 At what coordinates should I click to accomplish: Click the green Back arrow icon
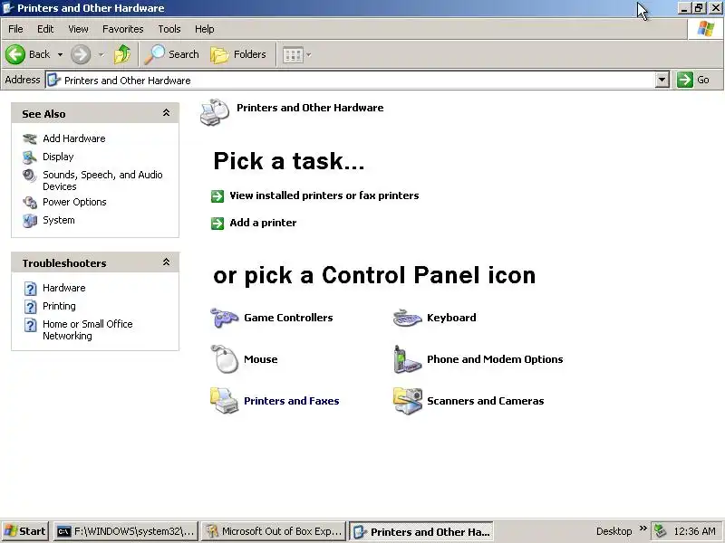coord(15,54)
